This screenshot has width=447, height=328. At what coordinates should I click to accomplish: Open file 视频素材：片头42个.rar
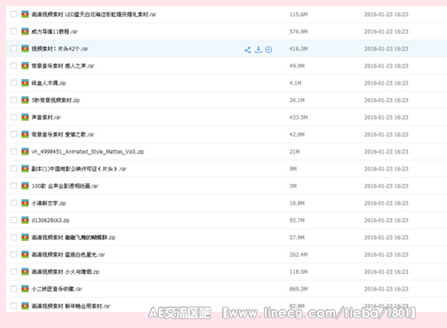(x=60, y=49)
